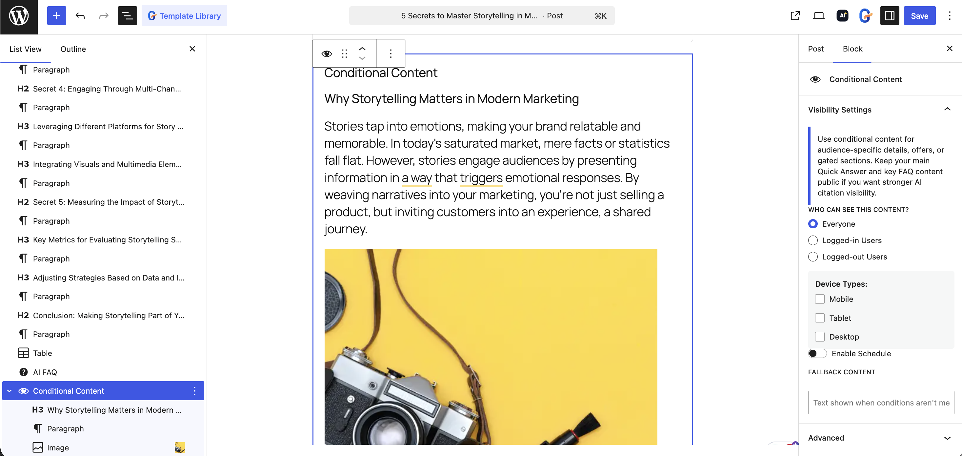Switch to the Post tab
The width and height of the screenshot is (962, 456).
(816, 49)
